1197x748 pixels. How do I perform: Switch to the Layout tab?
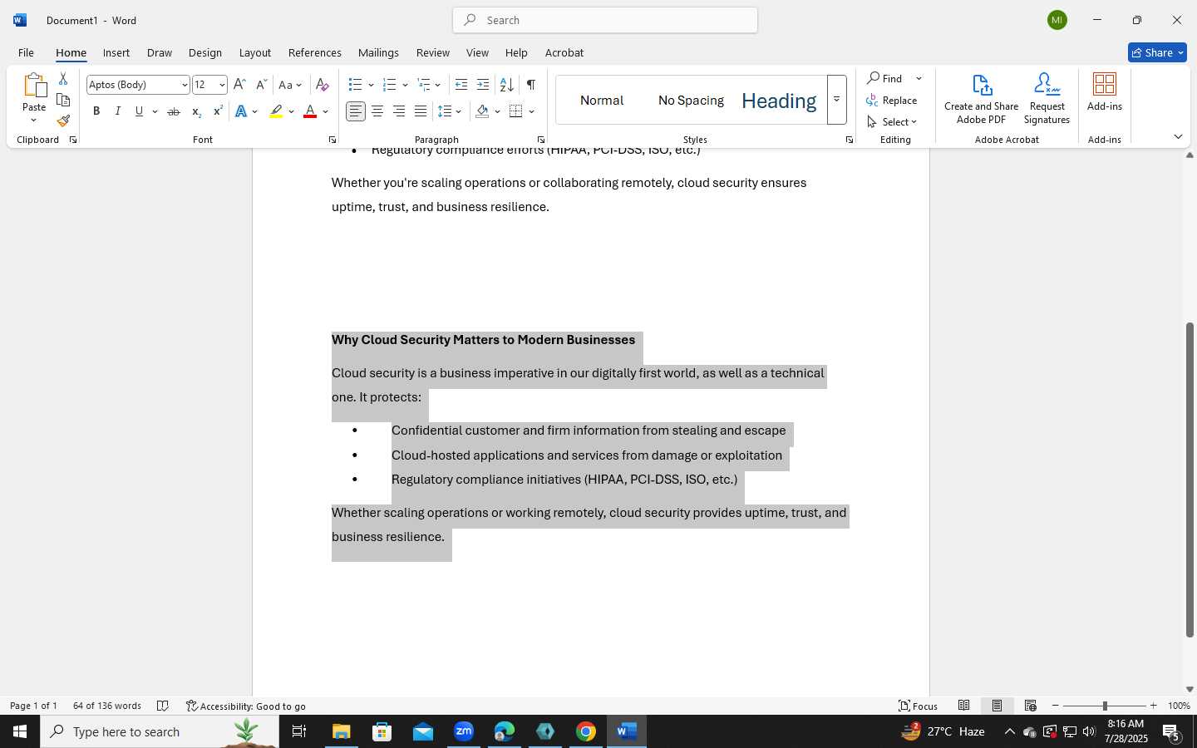pyautogui.click(x=255, y=52)
